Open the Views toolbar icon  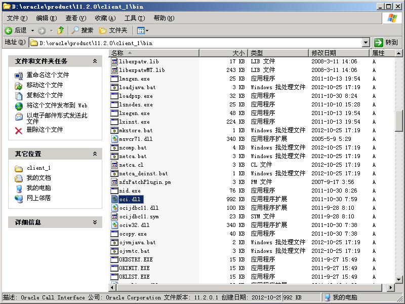(x=141, y=31)
